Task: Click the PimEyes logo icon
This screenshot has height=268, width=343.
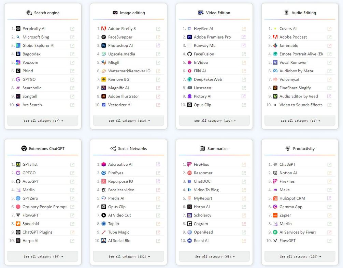Action: pos(104,173)
